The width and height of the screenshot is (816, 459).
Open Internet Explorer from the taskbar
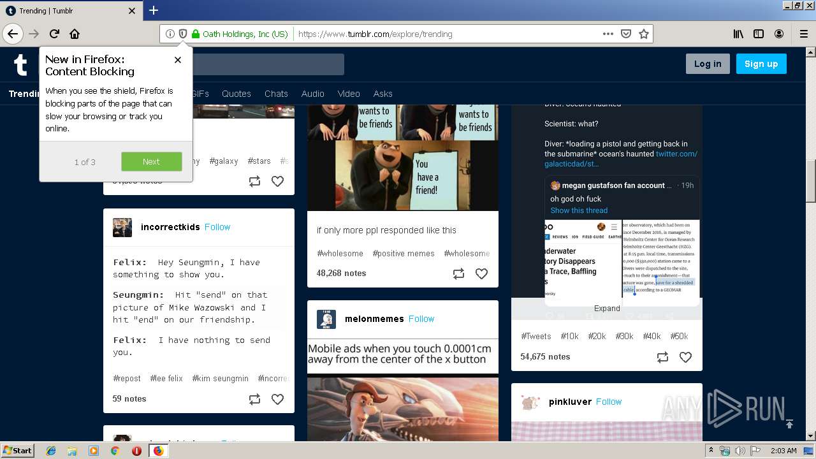51,450
